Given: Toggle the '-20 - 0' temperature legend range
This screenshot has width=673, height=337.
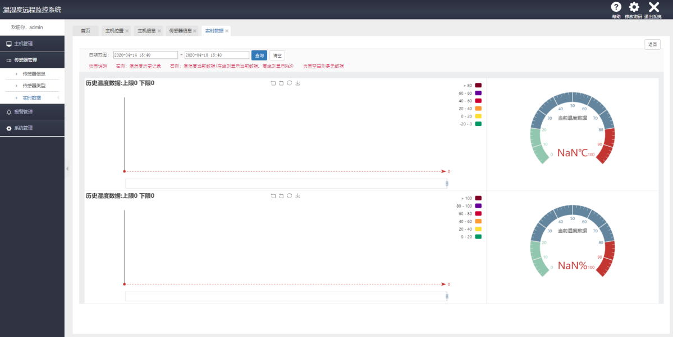Looking at the screenshot, I should click(478, 124).
